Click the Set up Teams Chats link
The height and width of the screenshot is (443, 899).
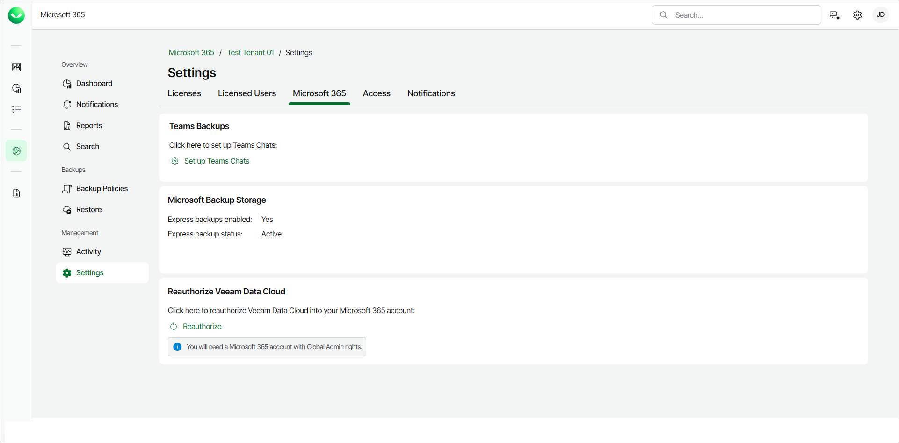(217, 161)
